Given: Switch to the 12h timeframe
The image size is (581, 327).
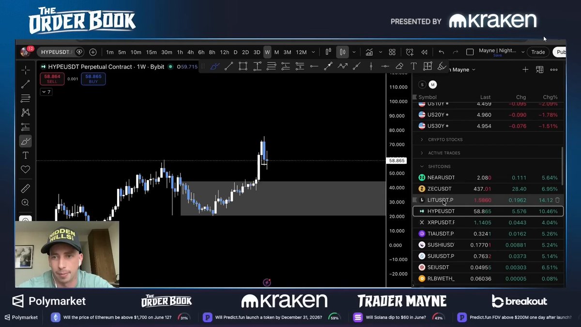Looking at the screenshot, I should point(225,52).
